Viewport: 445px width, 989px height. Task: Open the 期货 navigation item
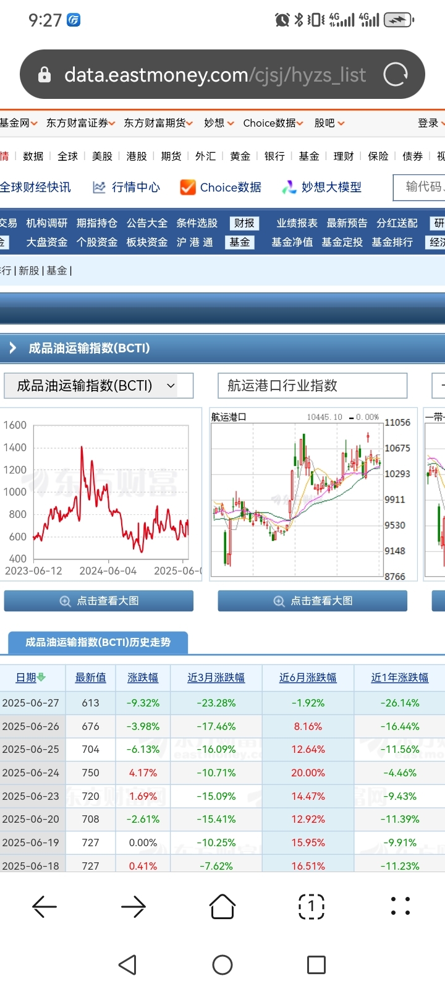[x=171, y=156]
